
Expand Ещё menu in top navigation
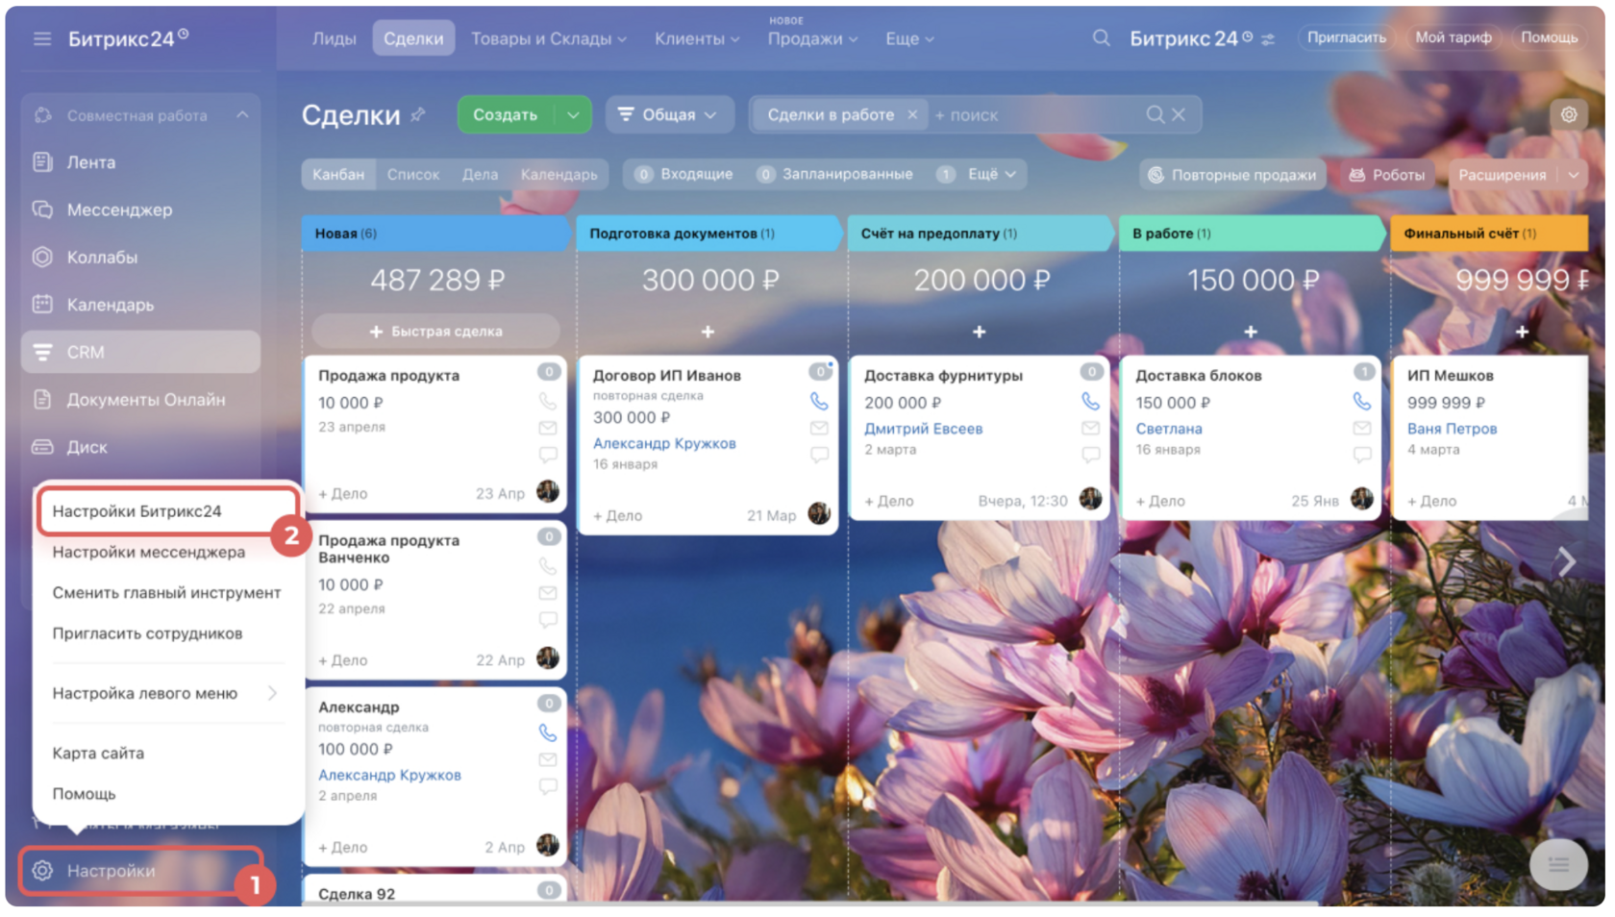point(909,38)
